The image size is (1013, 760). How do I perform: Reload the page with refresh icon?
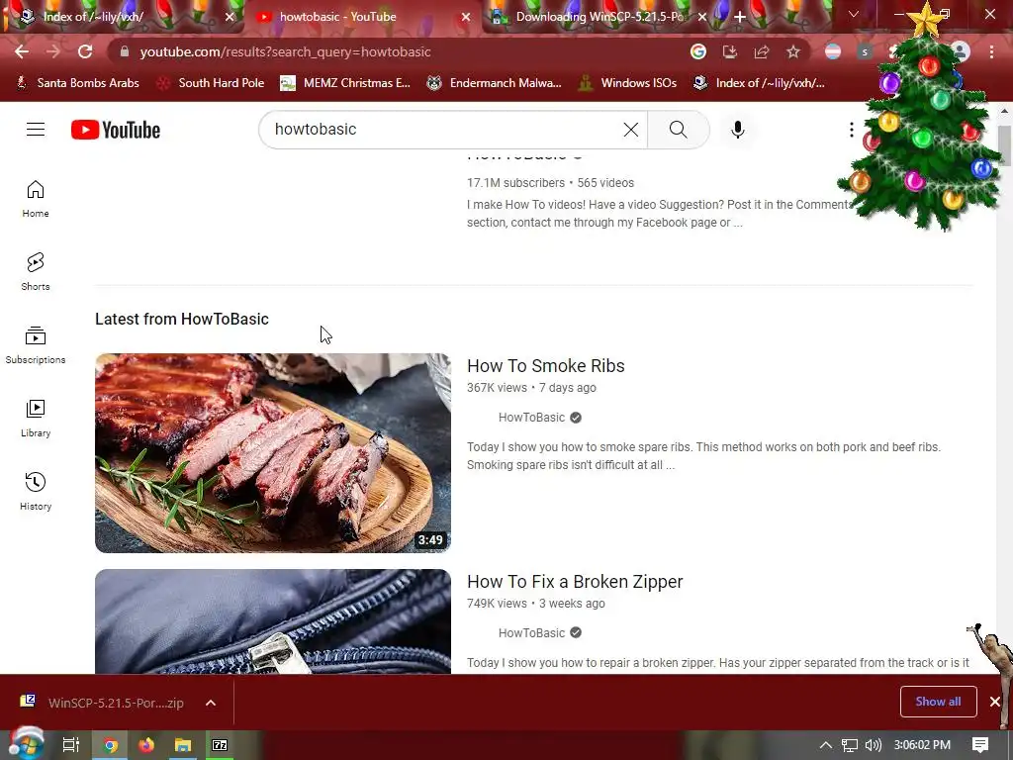pyautogui.click(x=85, y=51)
